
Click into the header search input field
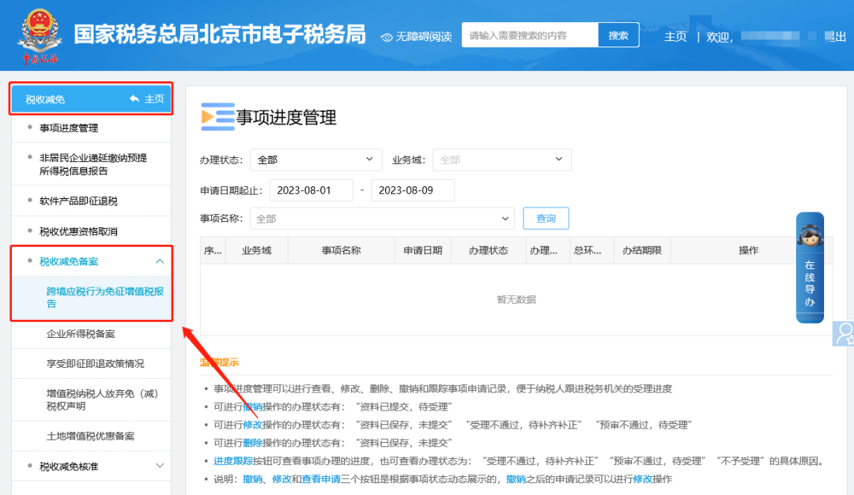tap(529, 36)
